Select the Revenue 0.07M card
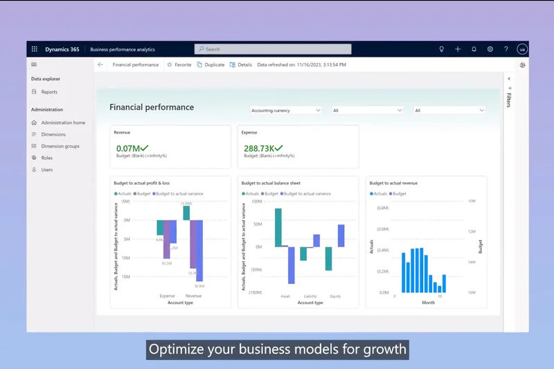This screenshot has width=554, height=369. coord(170,147)
